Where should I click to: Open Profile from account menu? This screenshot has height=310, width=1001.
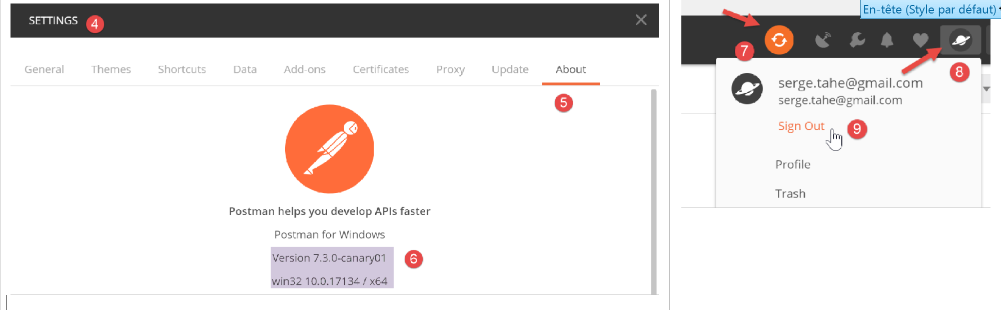pos(792,164)
